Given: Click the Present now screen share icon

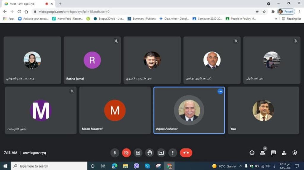Looking at the screenshot, I should point(161,153).
